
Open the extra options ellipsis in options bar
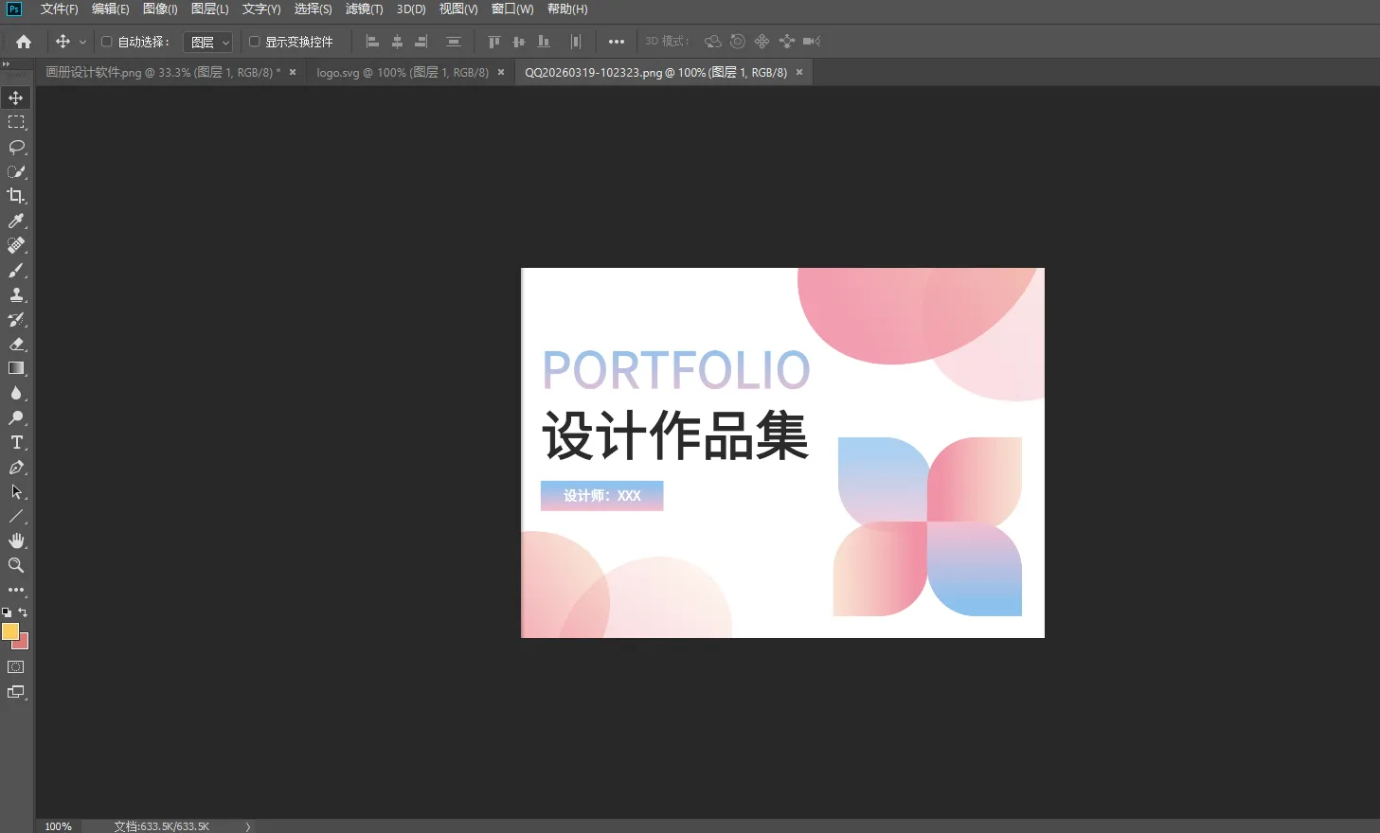point(617,41)
